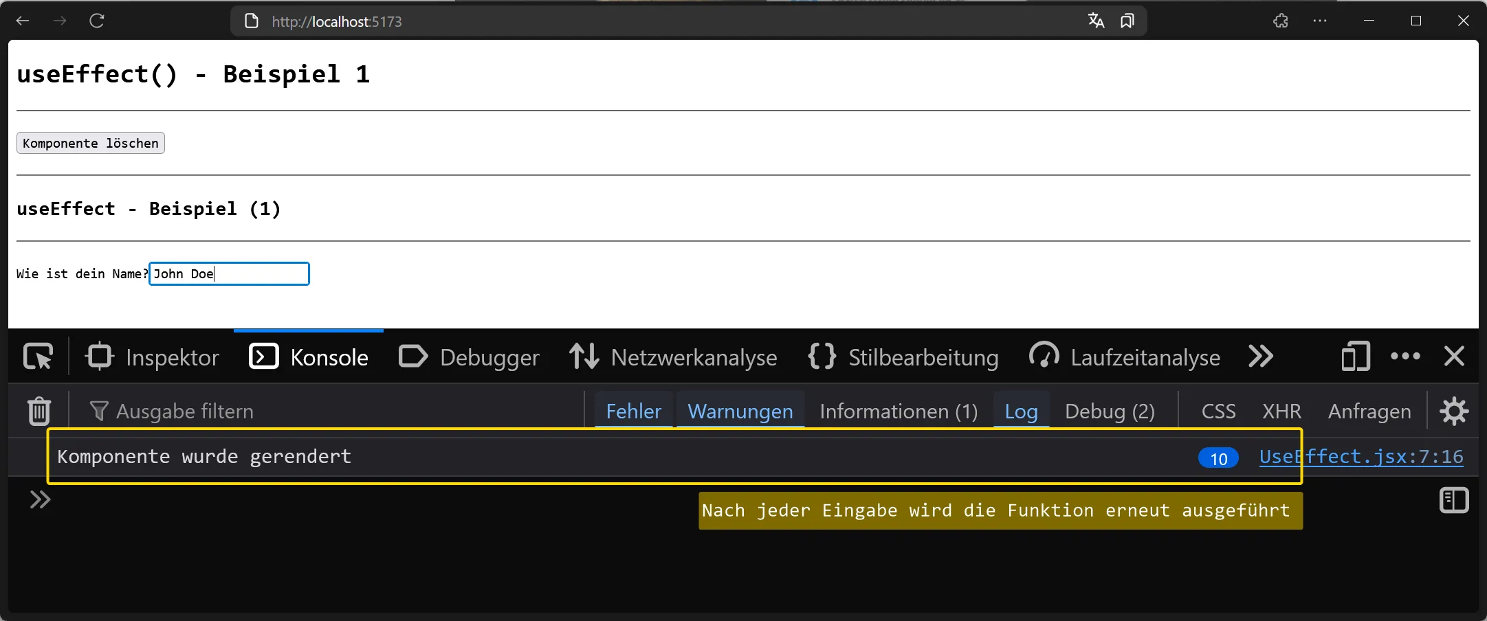This screenshot has width=1487, height=621.
Task: Toggle the Log filter
Action: [x=1021, y=411]
